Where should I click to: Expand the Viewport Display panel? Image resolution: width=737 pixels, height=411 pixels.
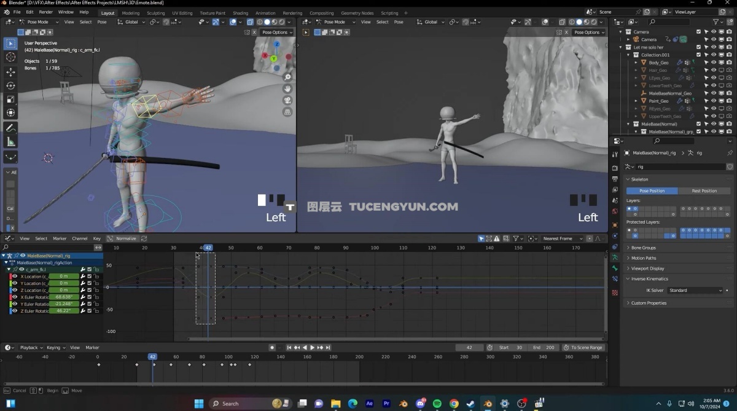coord(647,268)
